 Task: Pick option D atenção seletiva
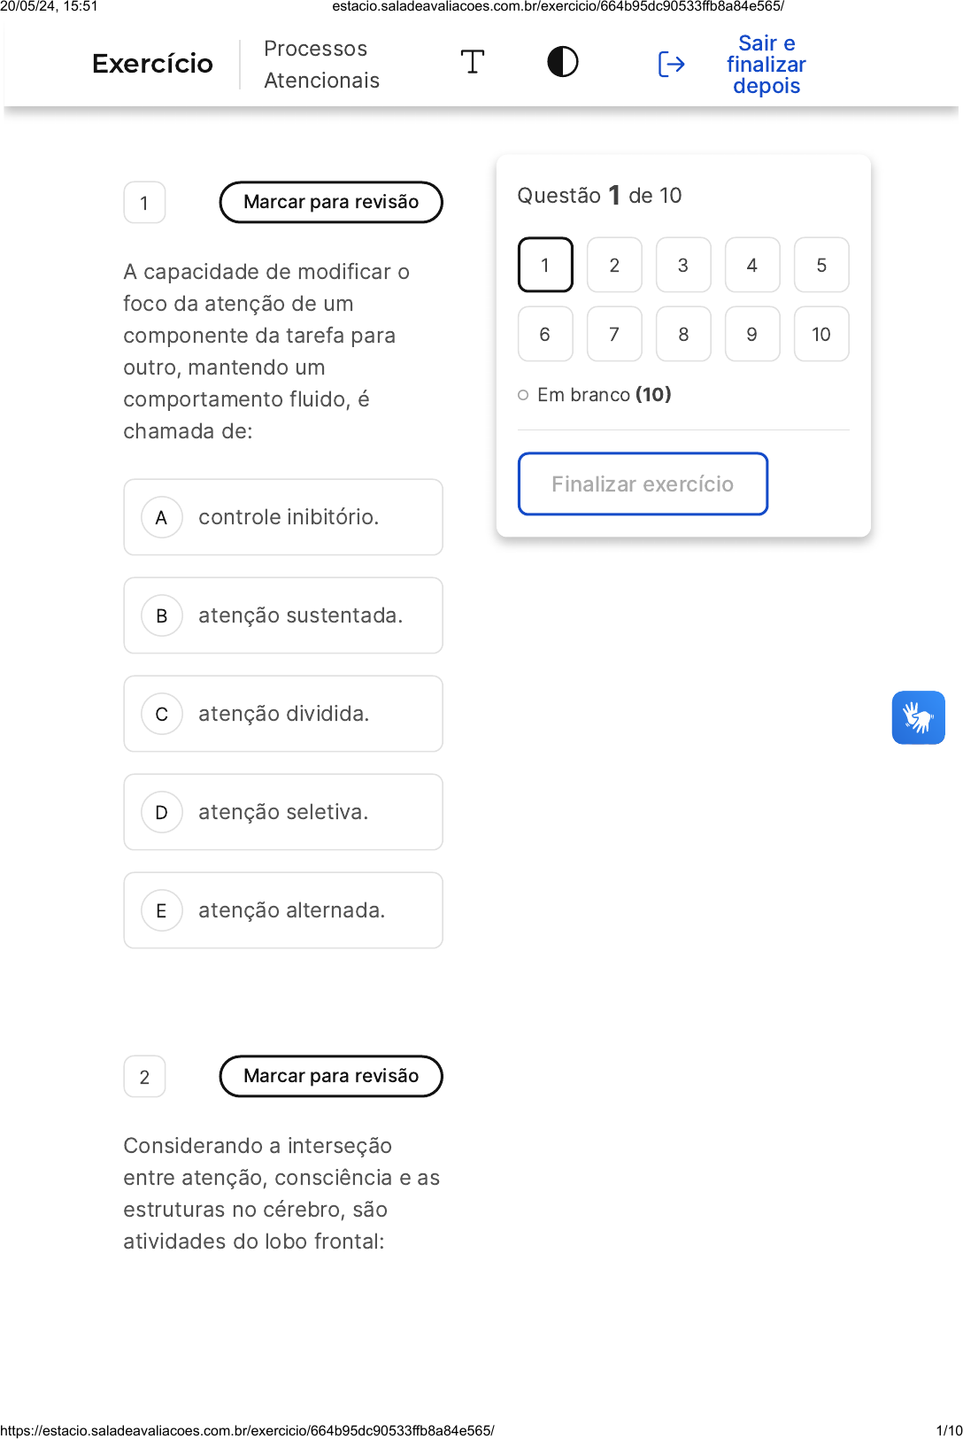[x=283, y=812]
